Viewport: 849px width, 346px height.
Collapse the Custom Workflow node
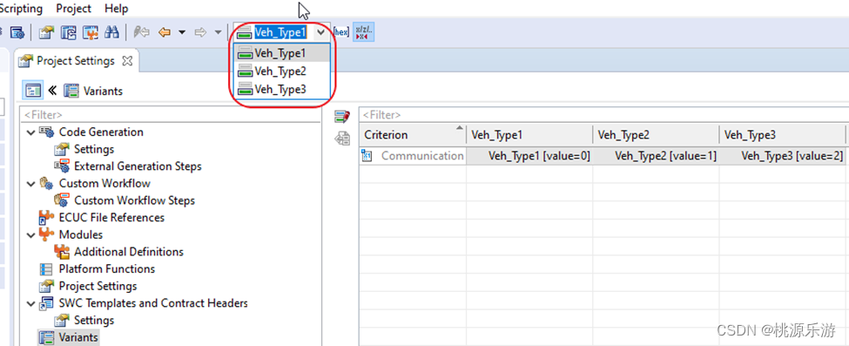coord(30,184)
